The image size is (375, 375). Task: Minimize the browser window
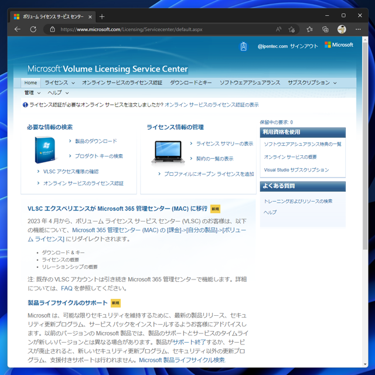click(x=327, y=16)
